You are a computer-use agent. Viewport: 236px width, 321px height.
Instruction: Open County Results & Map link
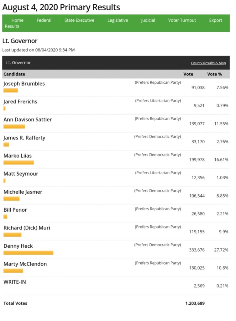tap(208, 63)
